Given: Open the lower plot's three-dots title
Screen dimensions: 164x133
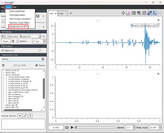Looking at the screenshot, I should (x=98, y=74).
